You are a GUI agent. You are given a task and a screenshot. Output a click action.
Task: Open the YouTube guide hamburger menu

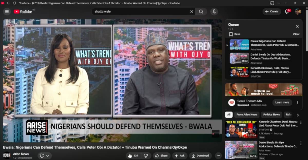click(x=7, y=12)
